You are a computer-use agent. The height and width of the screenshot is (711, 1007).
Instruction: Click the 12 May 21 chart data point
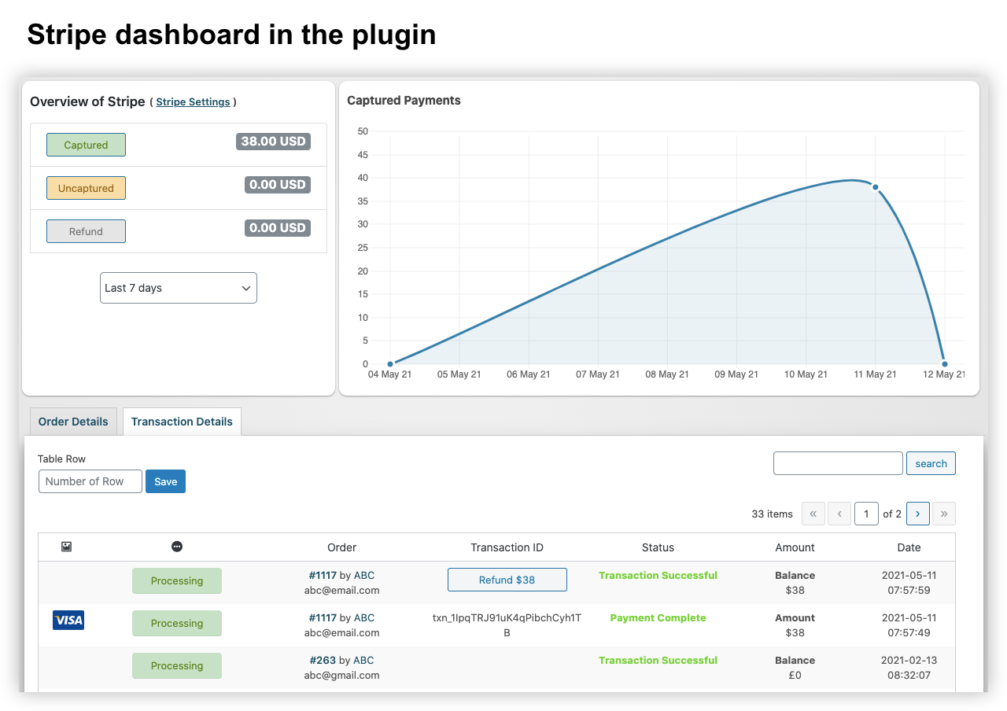(x=944, y=364)
